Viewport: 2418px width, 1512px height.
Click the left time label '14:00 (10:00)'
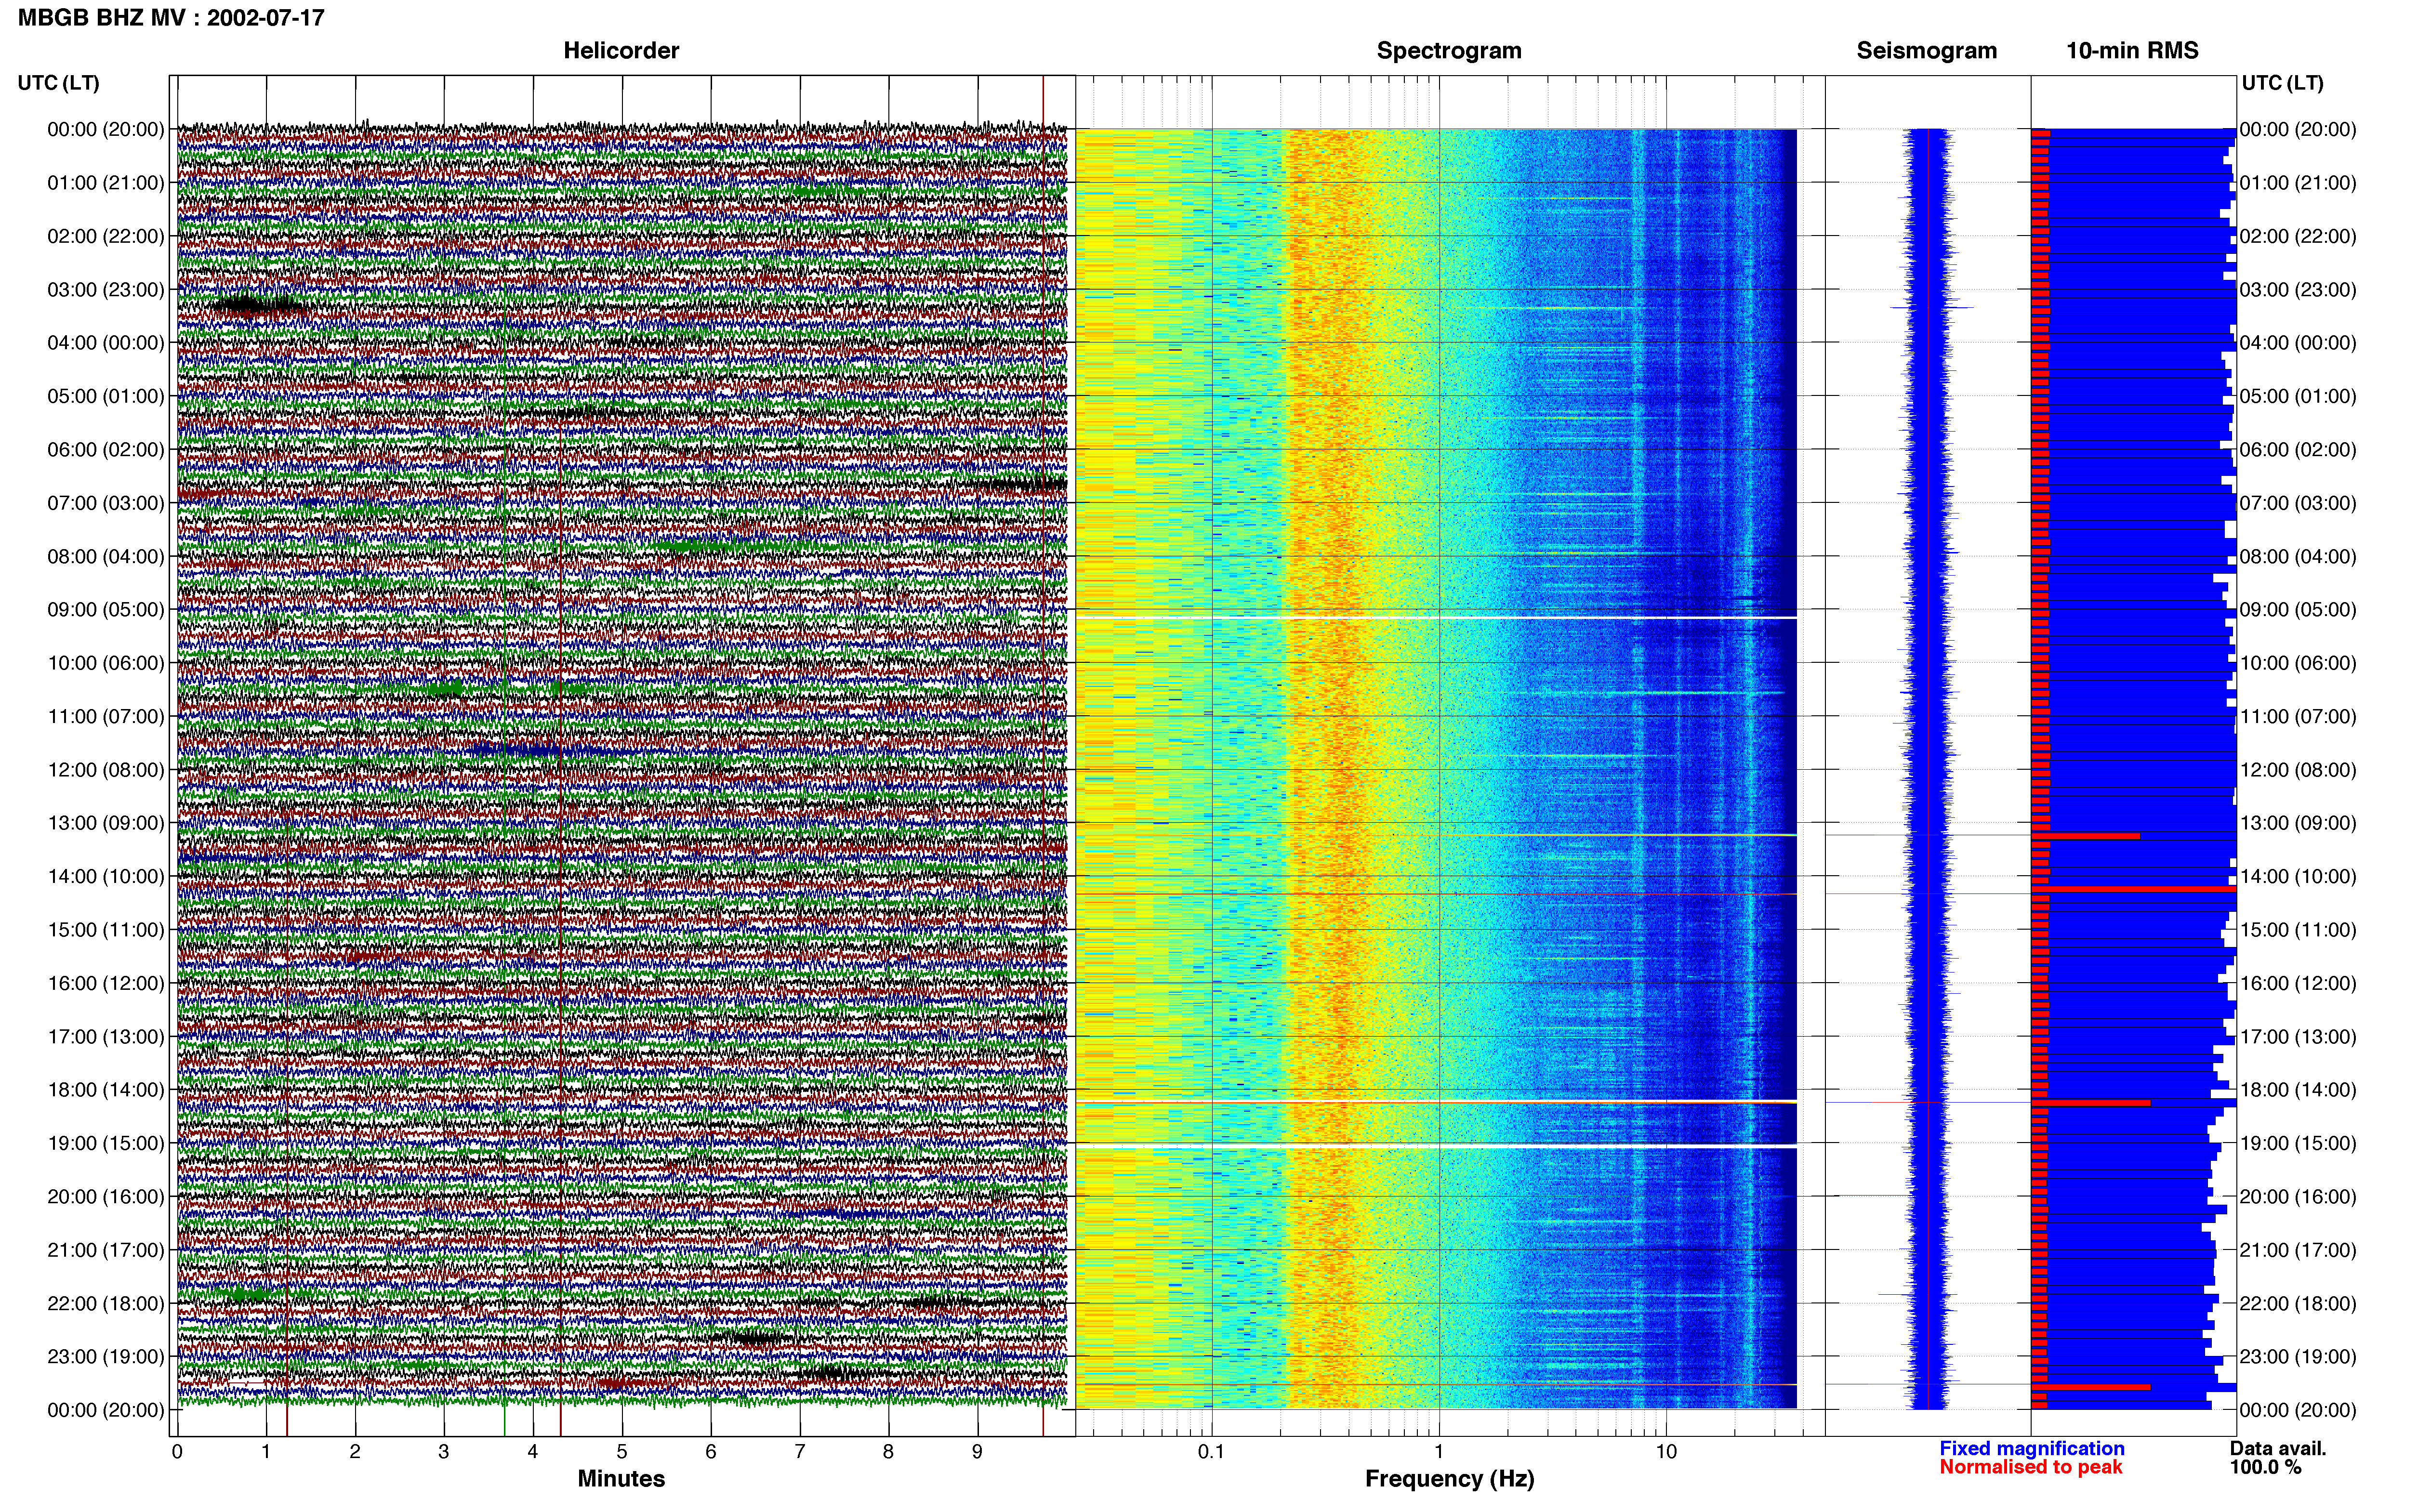(x=106, y=877)
